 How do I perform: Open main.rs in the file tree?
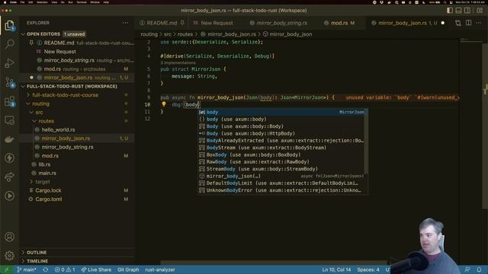47,173
